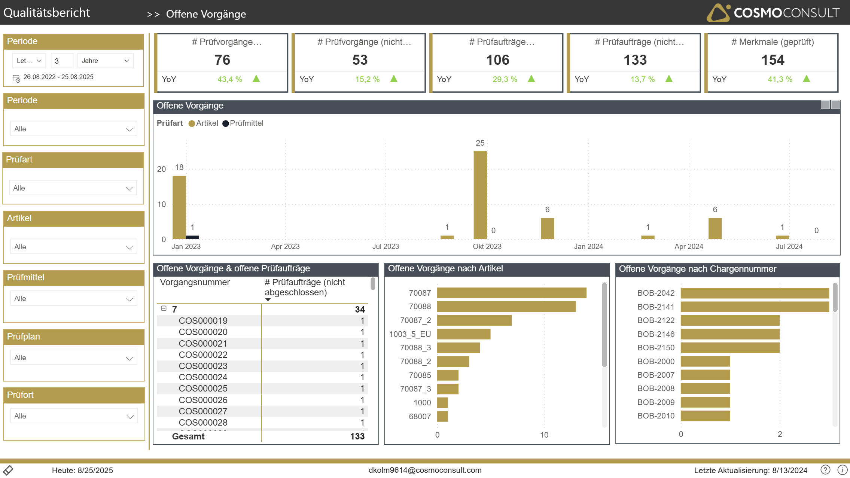Select row COS000023 in the table
Image resolution: width=850 pixels, height=478 pixels.
pos(203,366)
